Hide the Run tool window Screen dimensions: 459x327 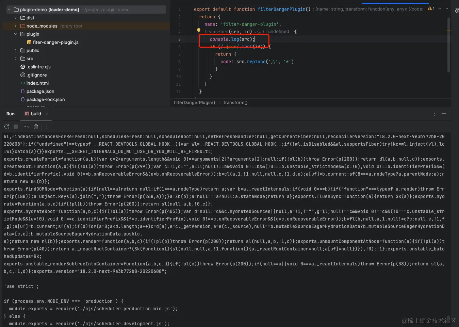tap(444, 114)
